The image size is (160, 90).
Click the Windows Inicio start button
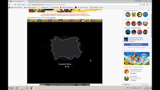coord(11,88)
